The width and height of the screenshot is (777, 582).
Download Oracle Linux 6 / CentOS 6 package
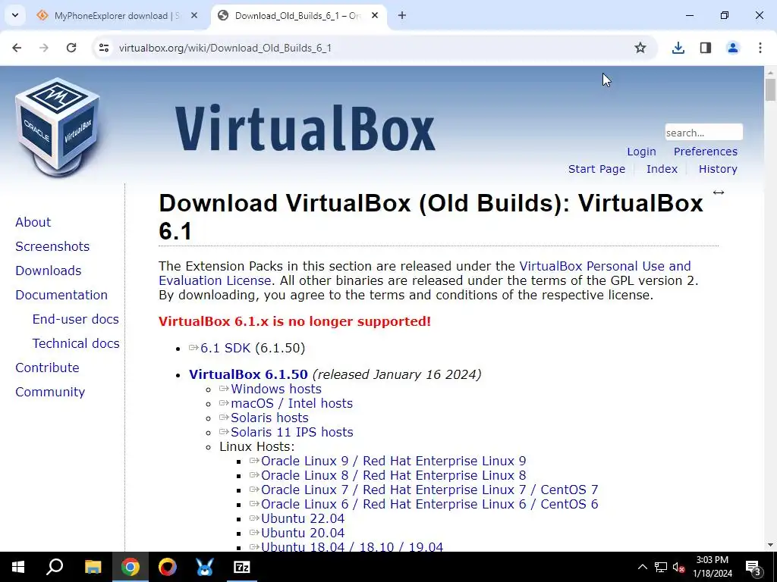point(429,504)
